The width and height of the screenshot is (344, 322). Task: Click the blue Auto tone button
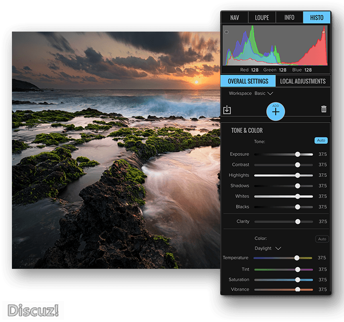click(321, 141)
